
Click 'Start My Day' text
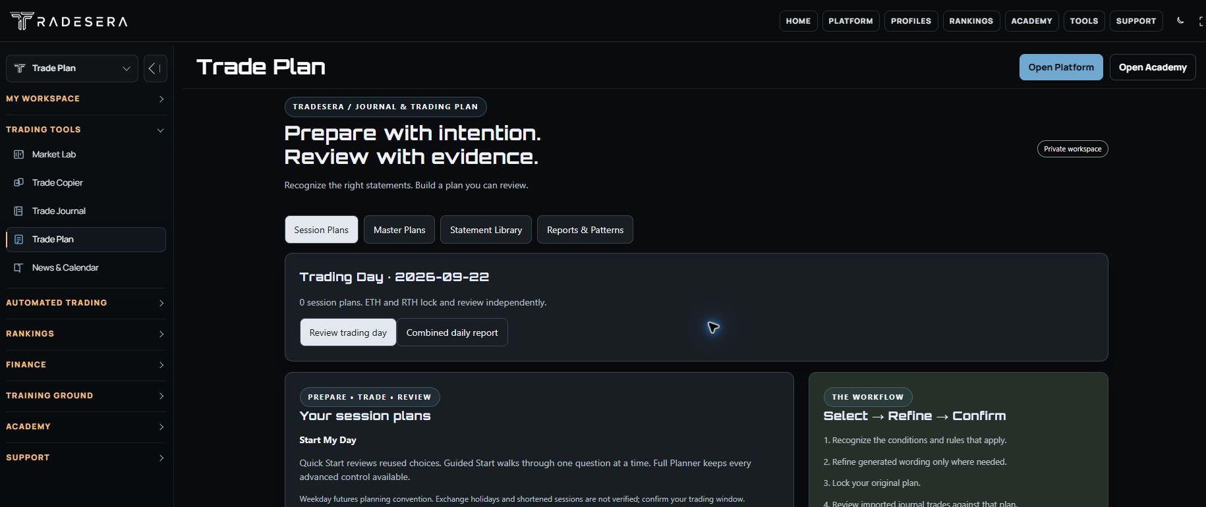328,440
